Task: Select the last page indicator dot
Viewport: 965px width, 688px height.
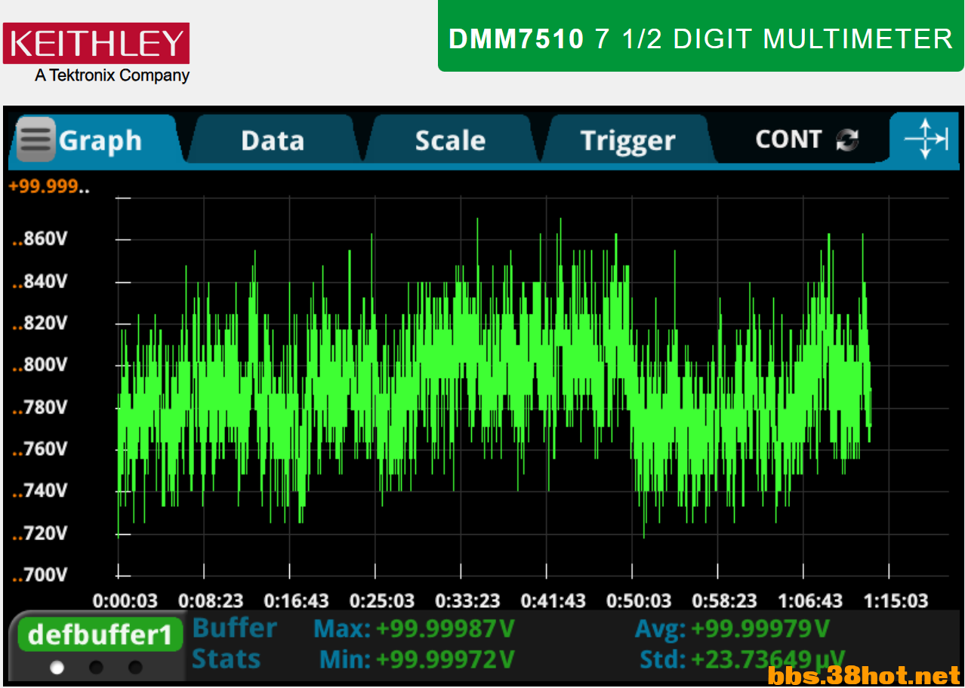Action: click(135, 668)
